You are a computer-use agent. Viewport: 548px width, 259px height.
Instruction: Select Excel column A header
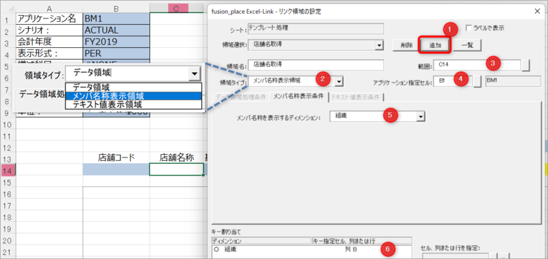tap(49, 8)
